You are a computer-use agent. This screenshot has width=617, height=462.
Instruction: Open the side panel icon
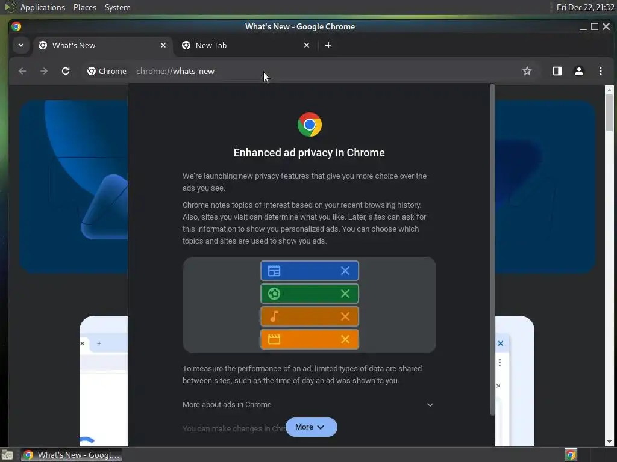tap(557, 71)
